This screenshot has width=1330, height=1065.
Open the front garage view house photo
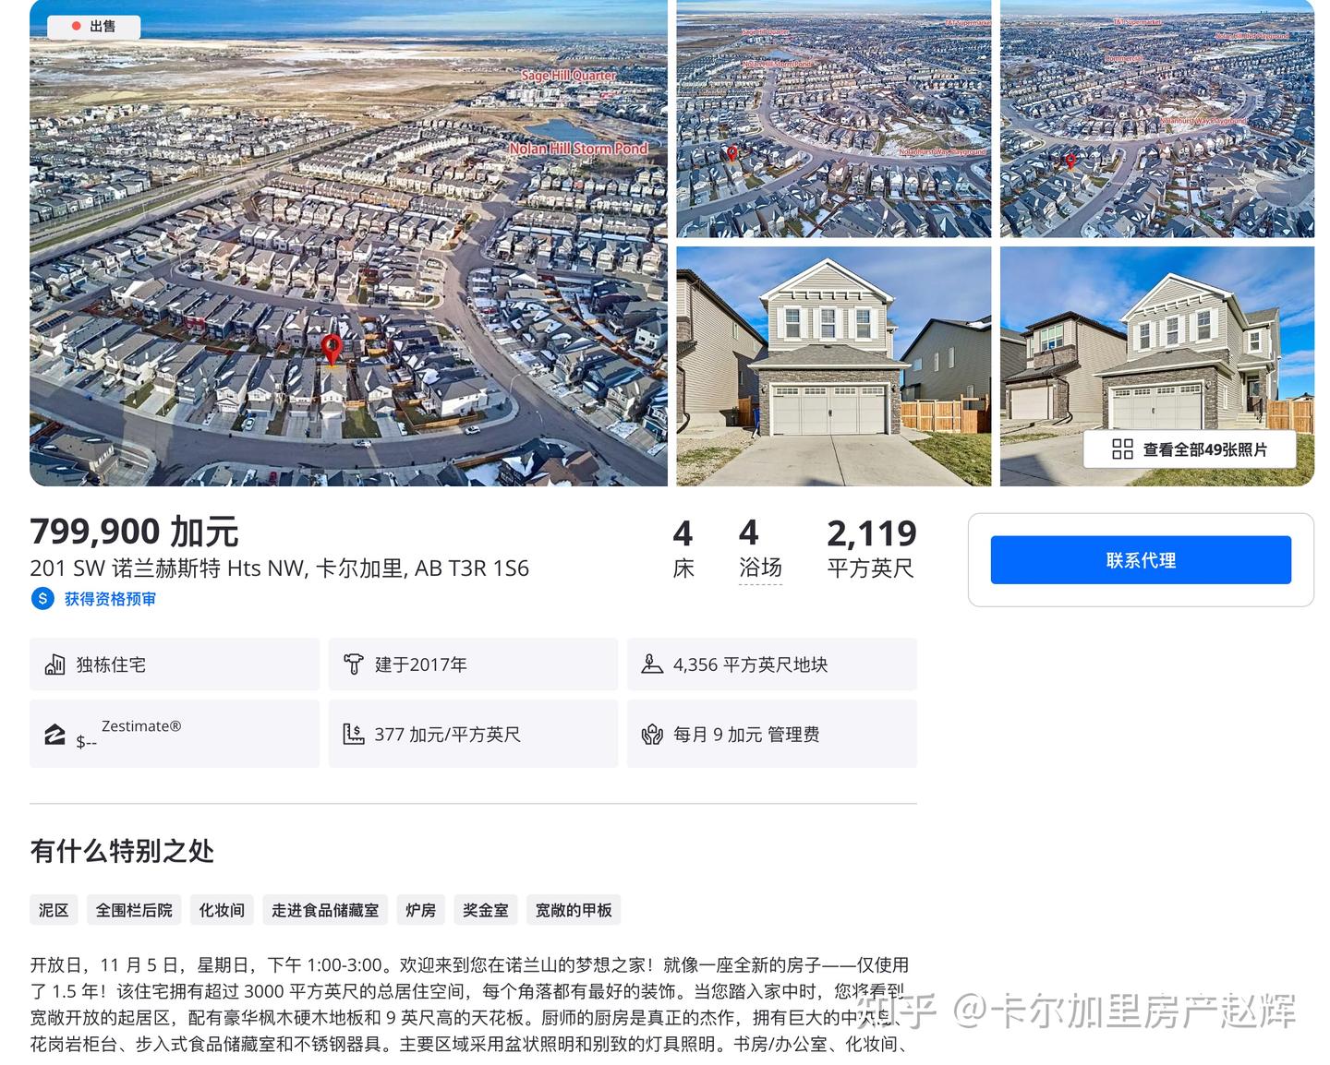pyautogui.click(x=834, y=366)
